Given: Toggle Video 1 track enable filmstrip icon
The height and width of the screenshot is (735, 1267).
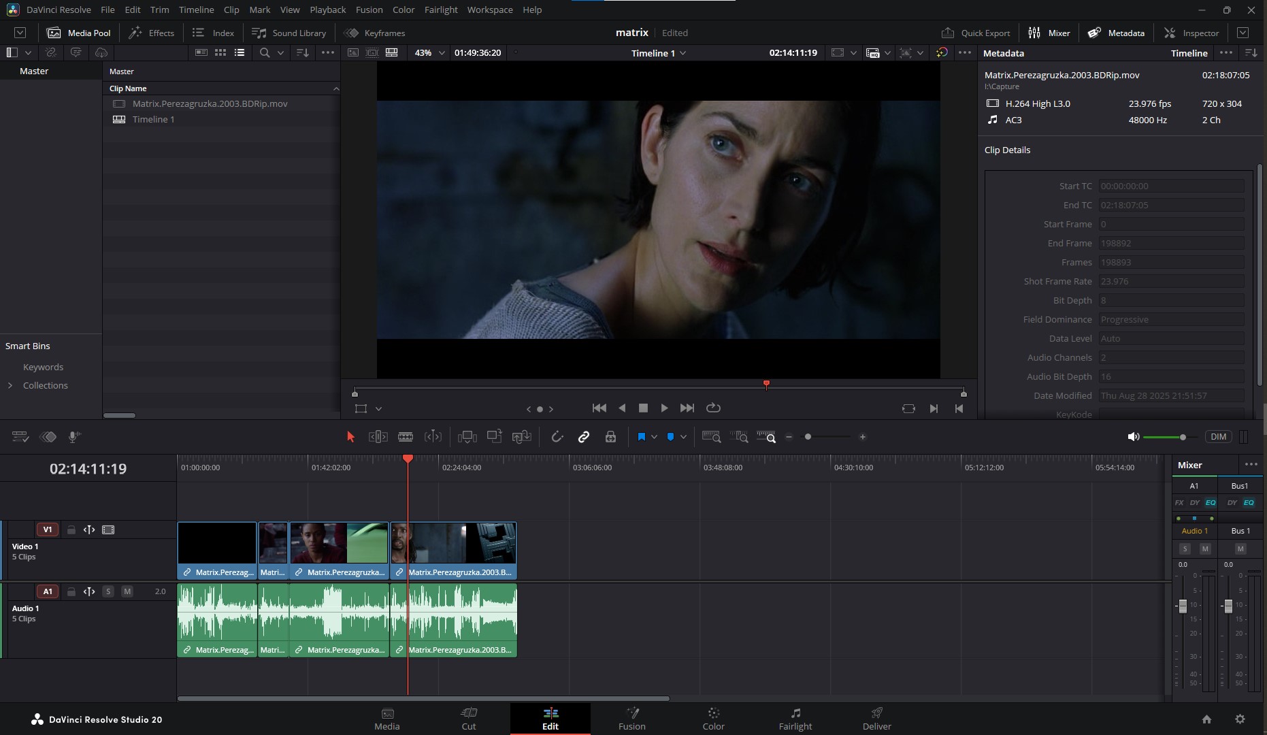Looking at the screenshot, I should 108,529.
